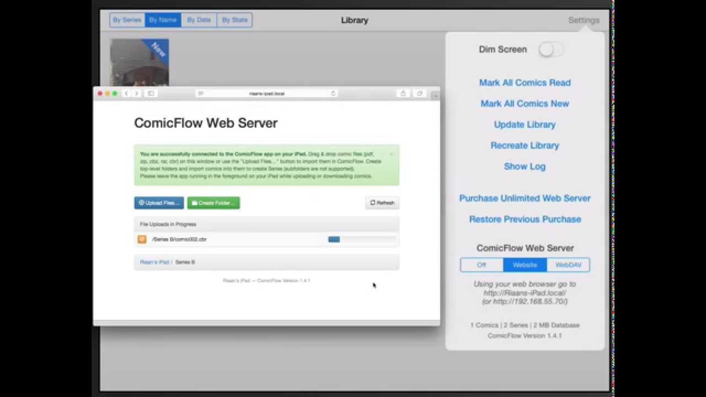
Task: Click the web page footer version text
Action: [x=267, y=281]
